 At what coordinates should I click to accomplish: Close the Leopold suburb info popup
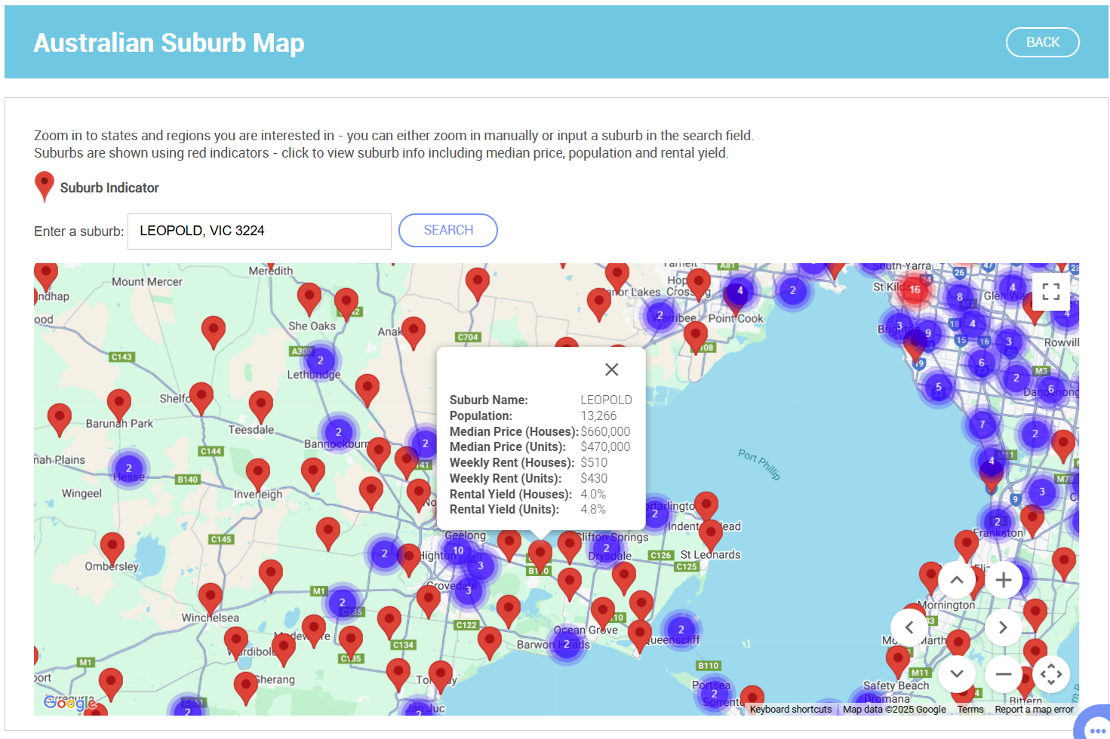611,369
